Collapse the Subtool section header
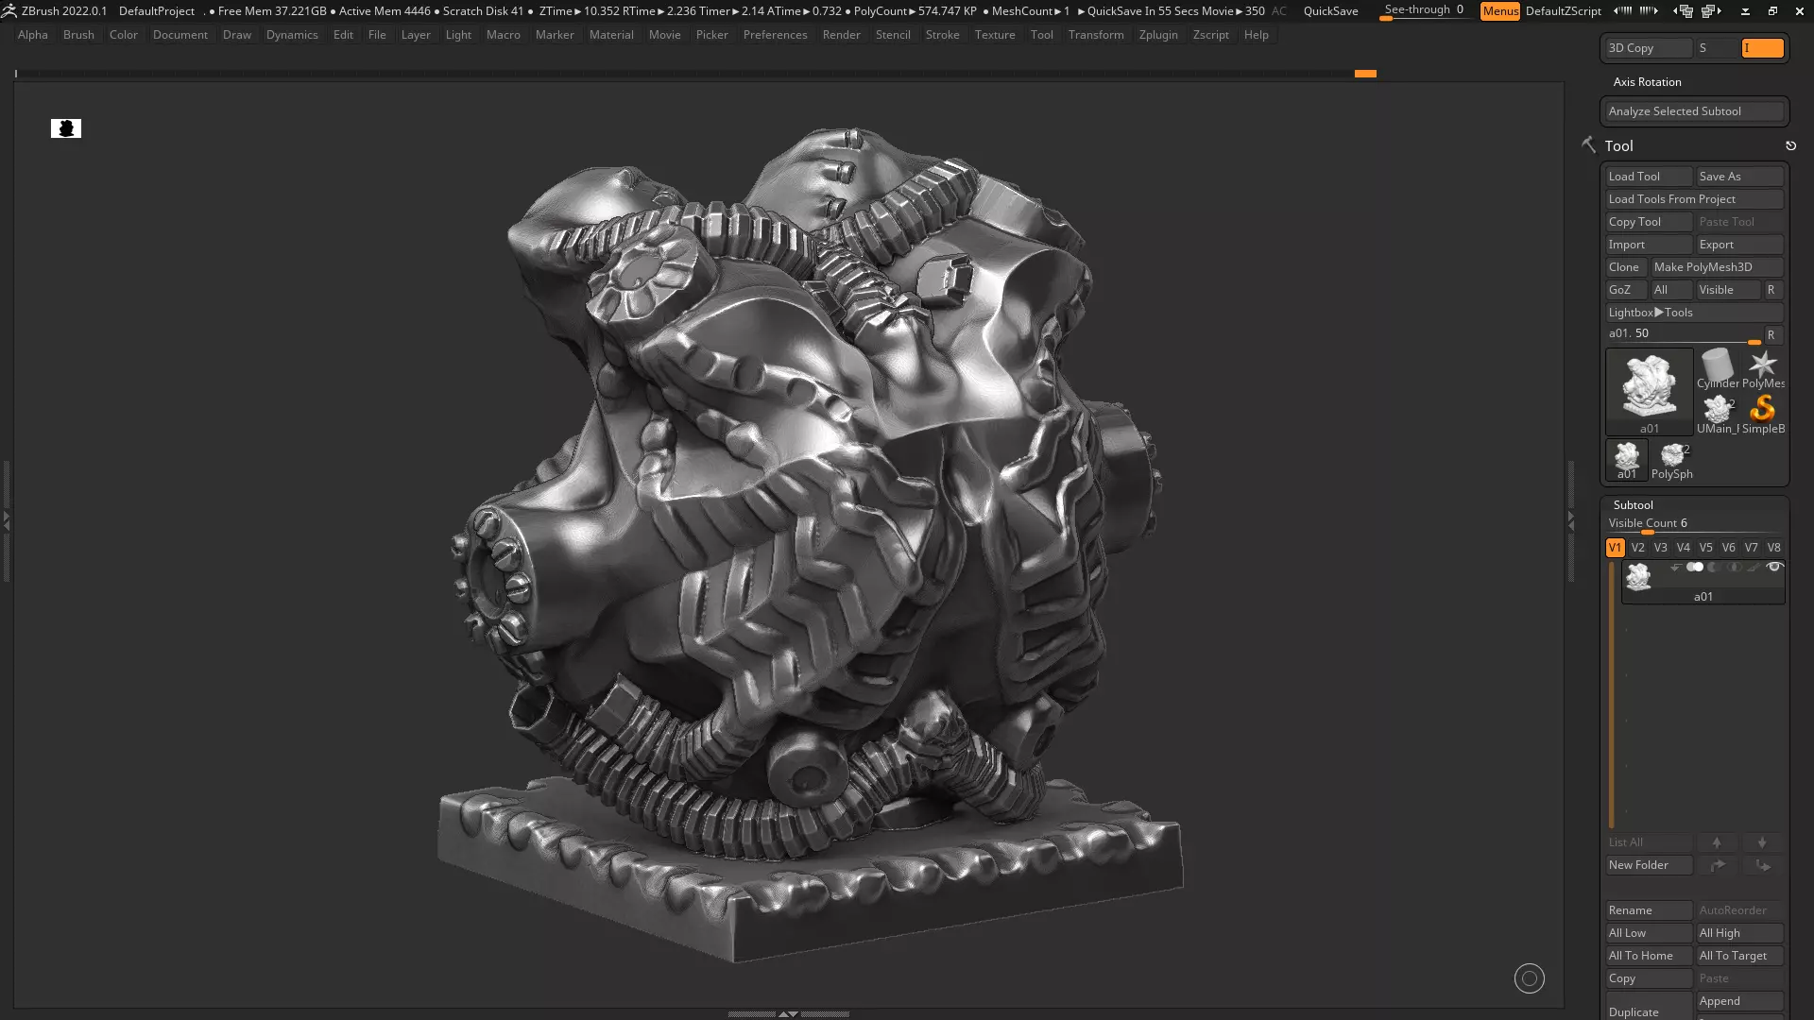 (x=1633, y=505)
